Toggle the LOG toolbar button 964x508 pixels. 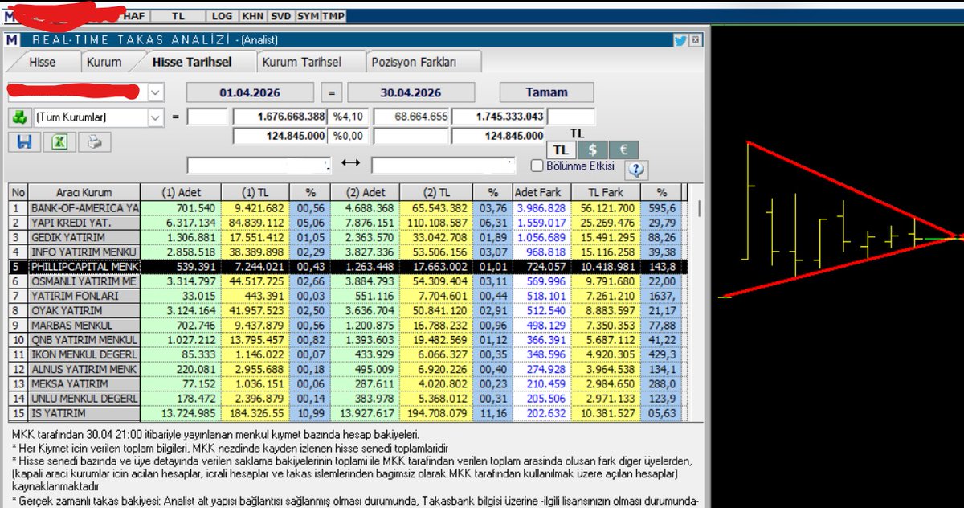(x=221, y=15)
